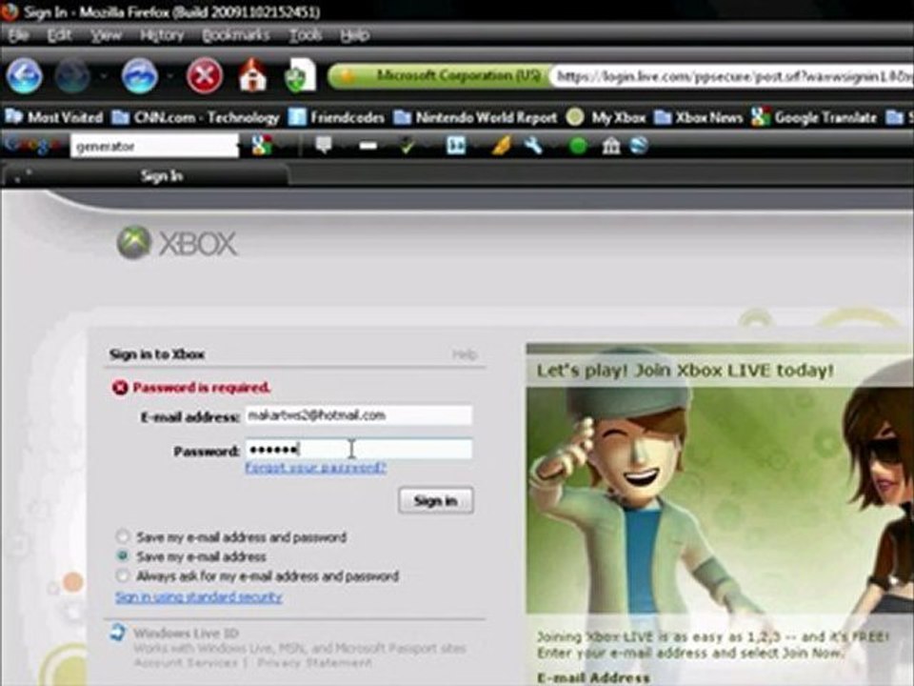Image resolution: width=914 pixels, height=686 pixels.
Task: Open the wrench settings icon in Google toolbar
Action: click(533, 146)
